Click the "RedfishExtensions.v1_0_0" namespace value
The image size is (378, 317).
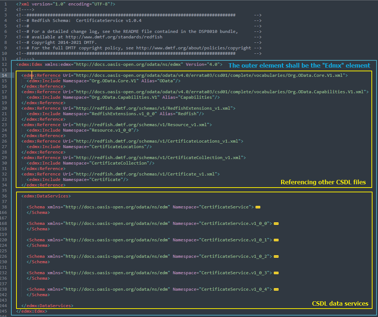123,114
